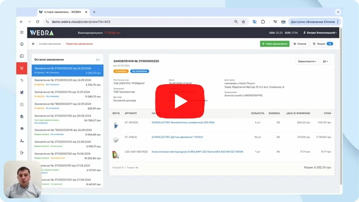Open the user management icon in sidebar
Image resolution: width=359 pixels, height=202 pixels.
click(22, 141)
